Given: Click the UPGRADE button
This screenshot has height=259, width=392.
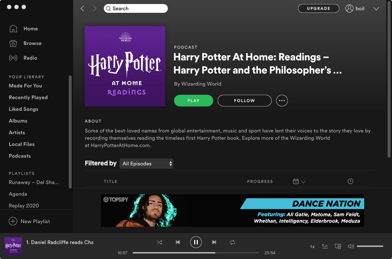Looking at the screenshot, I should click(x=318, y=8).
